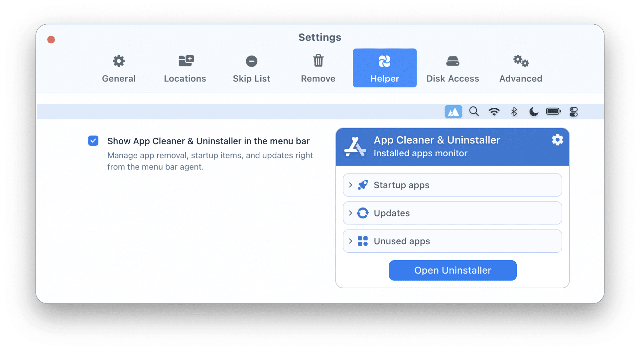Click the App Cleaner & Uninstaller menu bar icon

(x=453, y=112)
